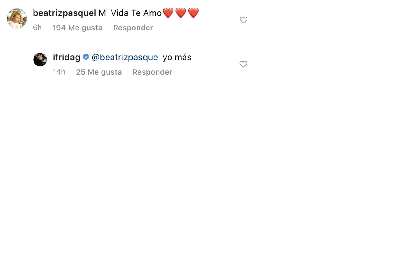
Task: Like ifridag's reply with the heart icon
Action: point(243,64)
